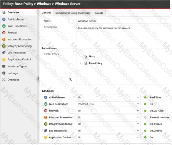Click the Prevent, no rules status text

pyautogui.click(x=159, y=117)
